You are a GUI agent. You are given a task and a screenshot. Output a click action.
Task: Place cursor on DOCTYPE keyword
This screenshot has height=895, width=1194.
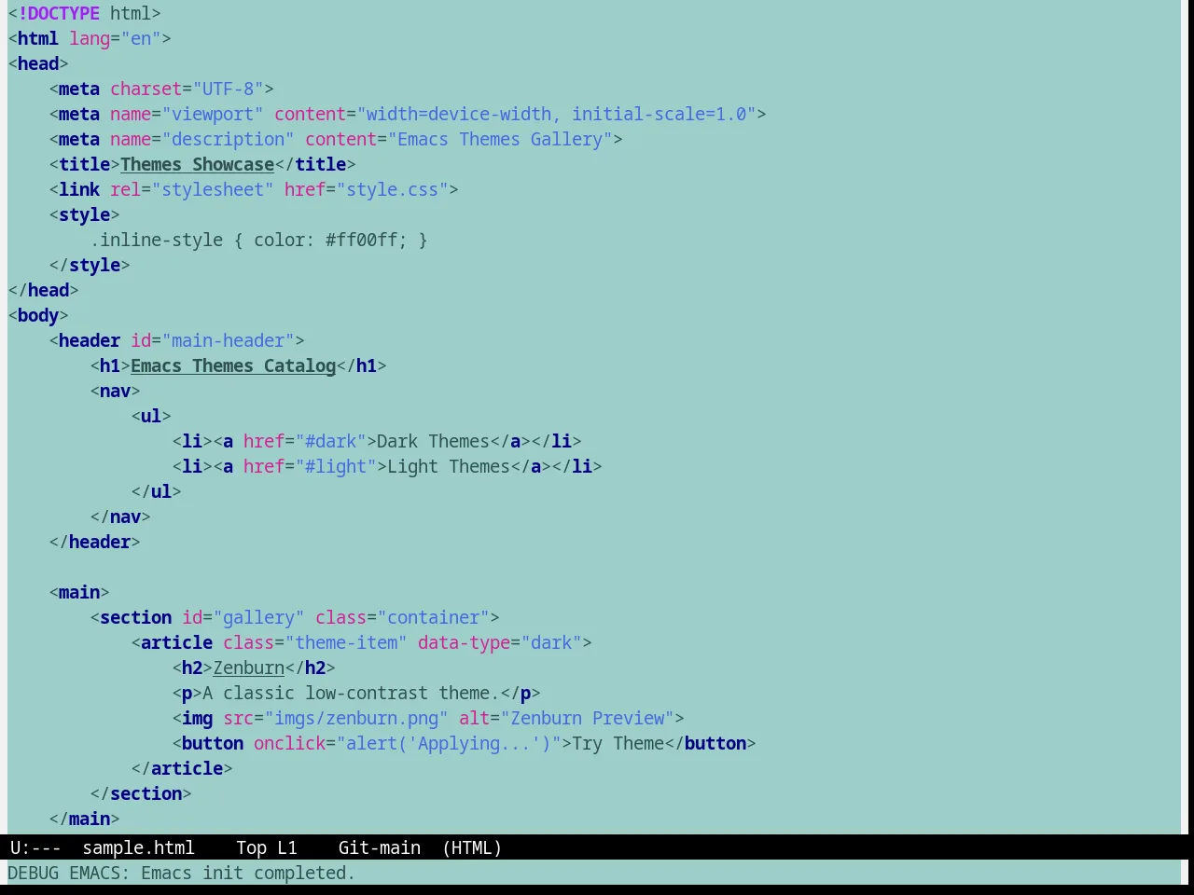[63, 13]
